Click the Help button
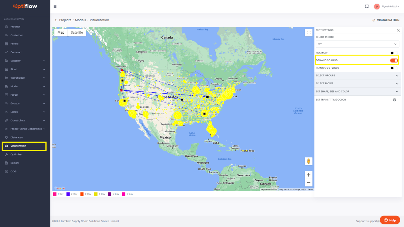404x227 pixels. coord(390,220)
